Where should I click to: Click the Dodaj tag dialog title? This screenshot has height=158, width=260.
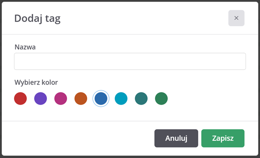click(37, 18)
